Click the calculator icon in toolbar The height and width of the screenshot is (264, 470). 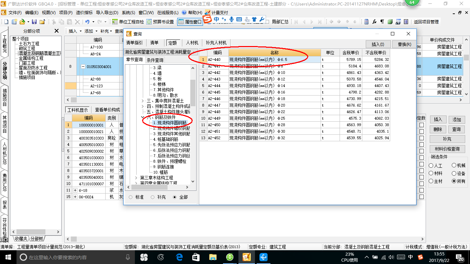click(366, 22)
